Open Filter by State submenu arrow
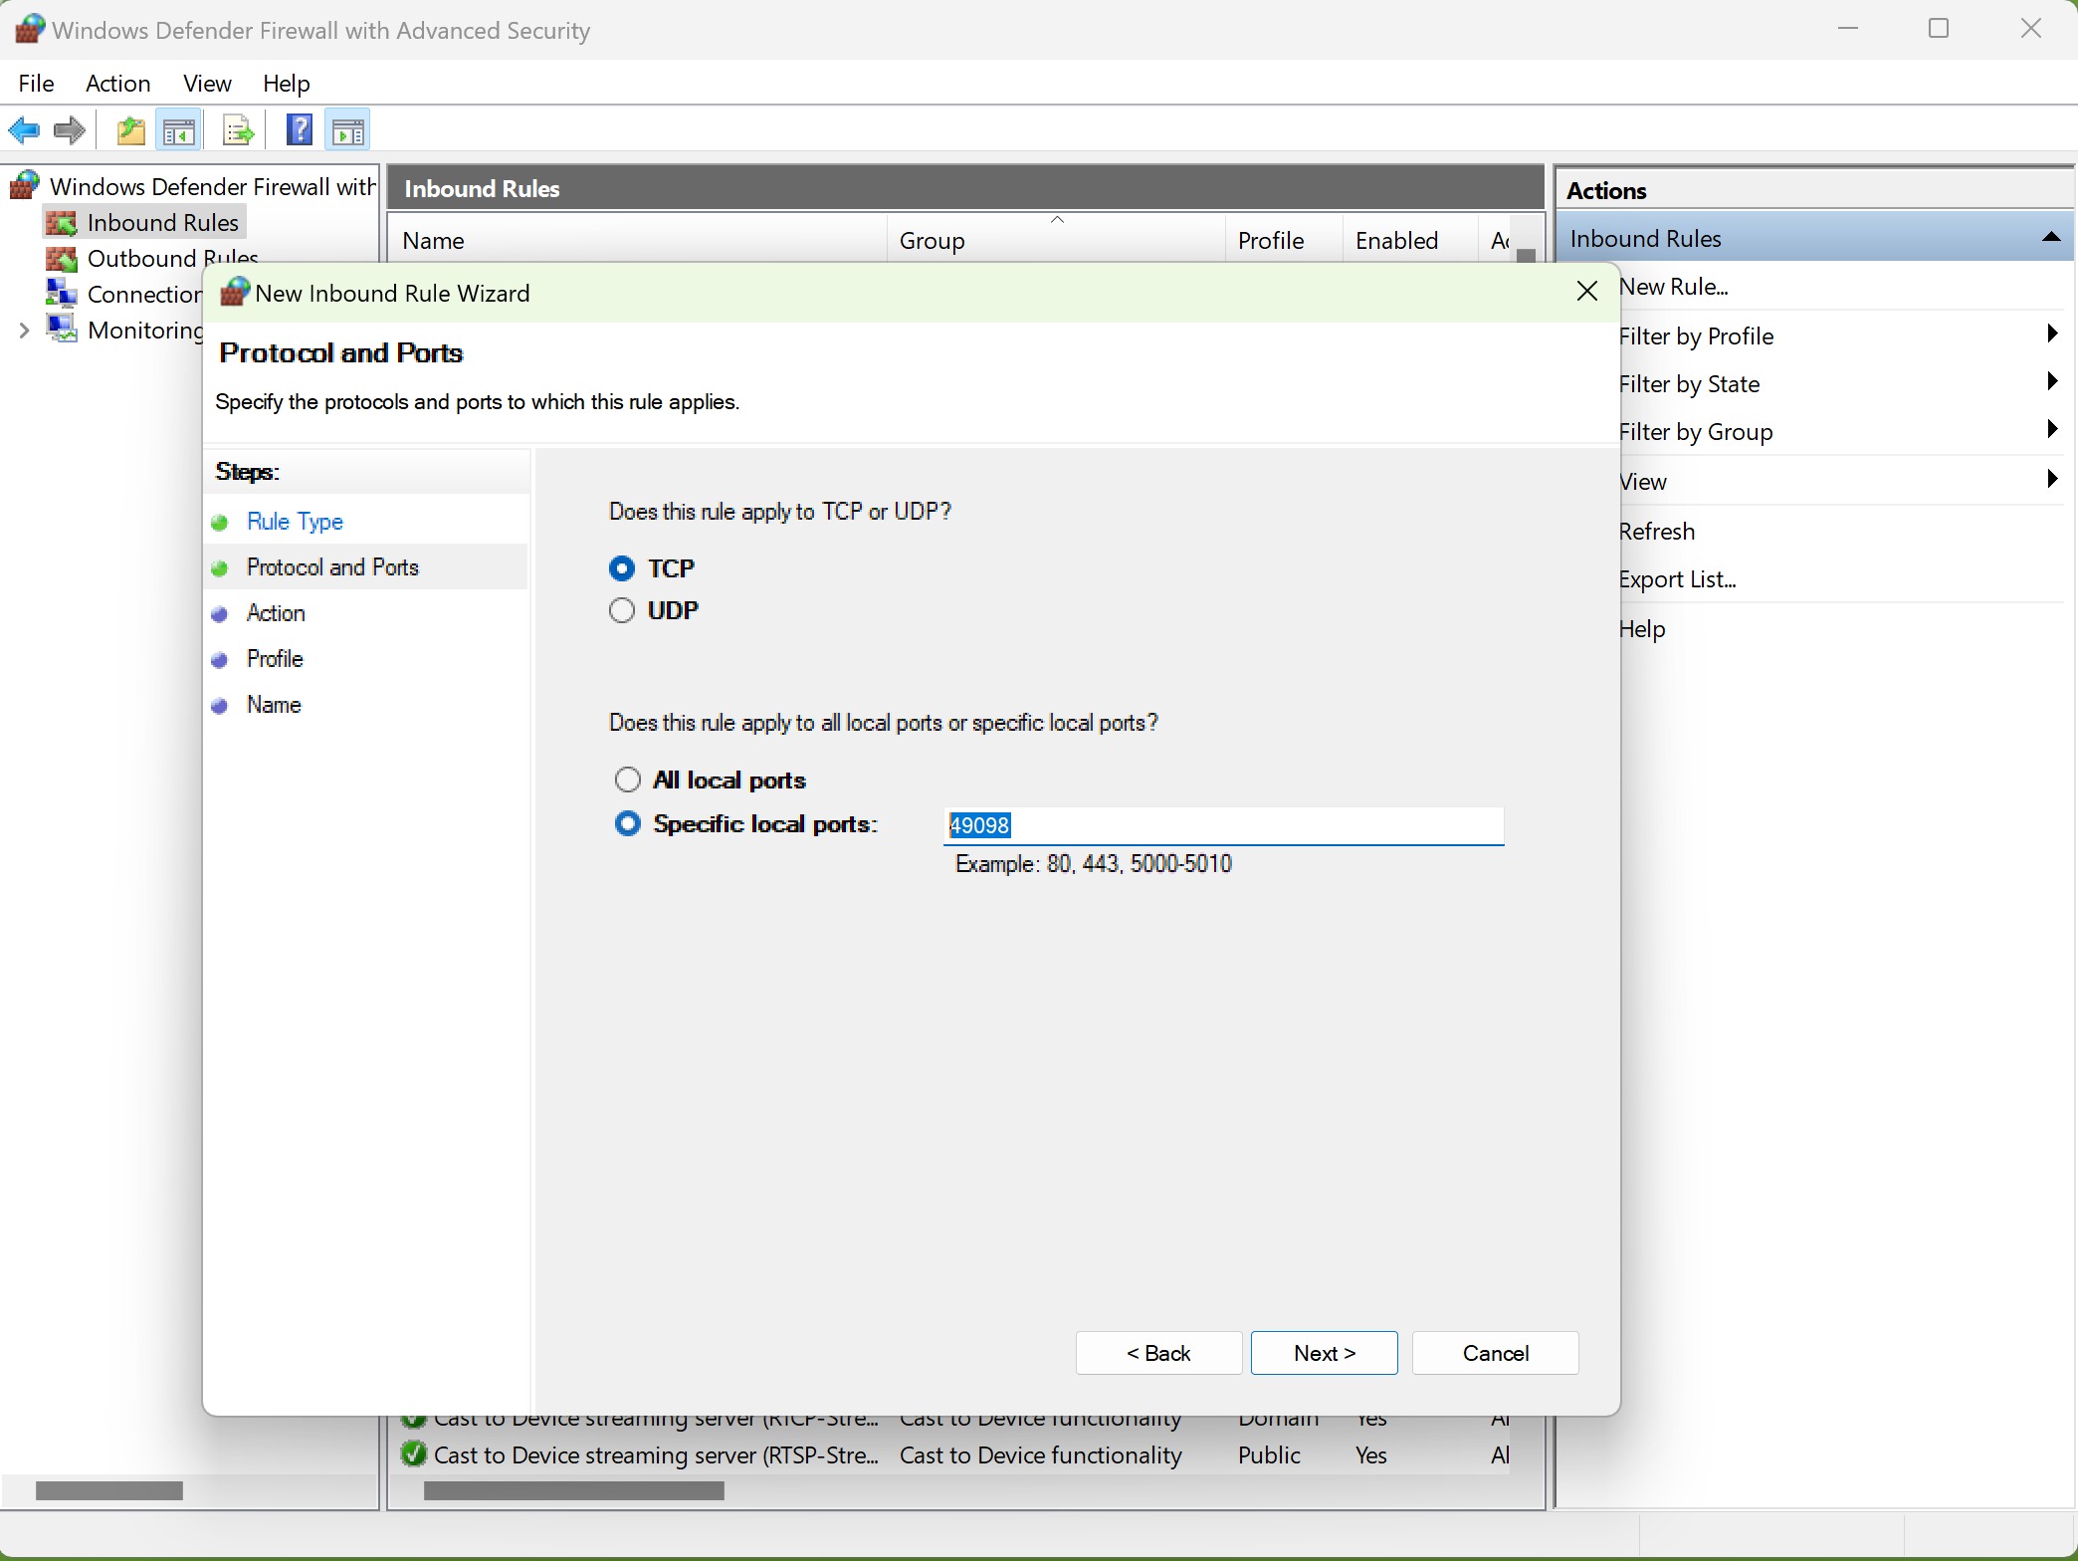The height and width of the screenshot is (1561, 2078). click(2051, 381)
